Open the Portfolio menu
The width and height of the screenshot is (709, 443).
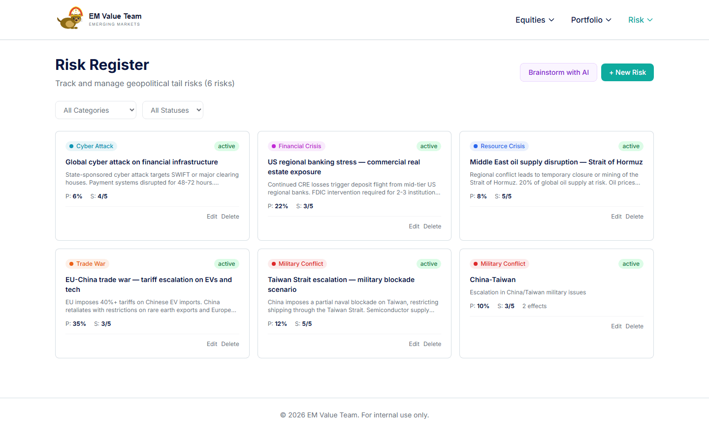(x=591, y=20)
